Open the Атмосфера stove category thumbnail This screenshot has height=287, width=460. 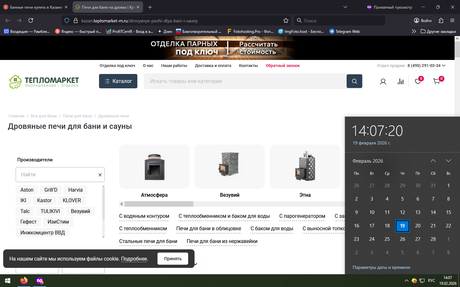154,167
